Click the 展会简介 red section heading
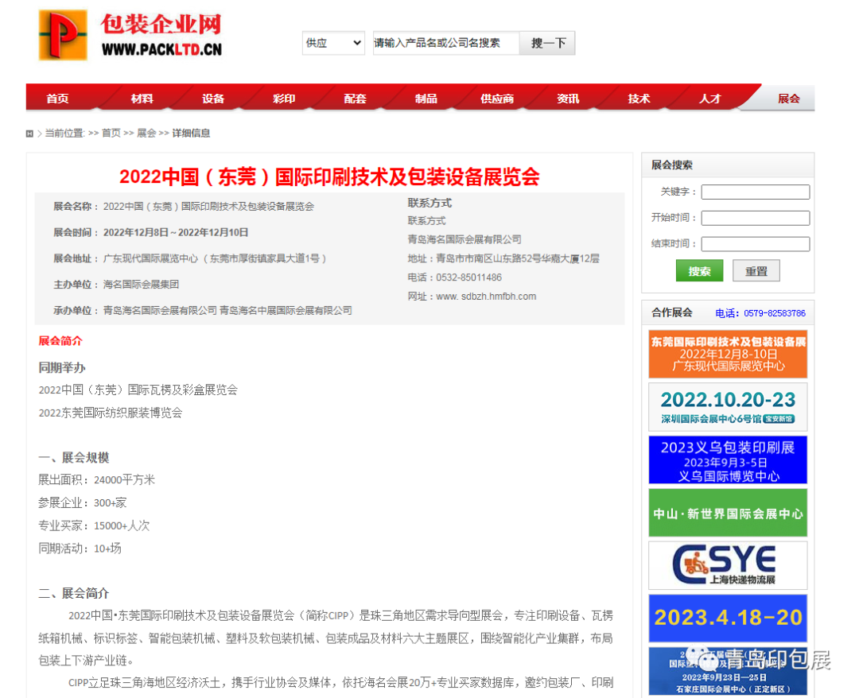This screenshot has width=859, height=698. 60,341
